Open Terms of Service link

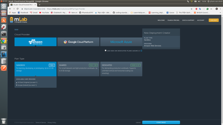pyautogui.click(x=41, y=123)
